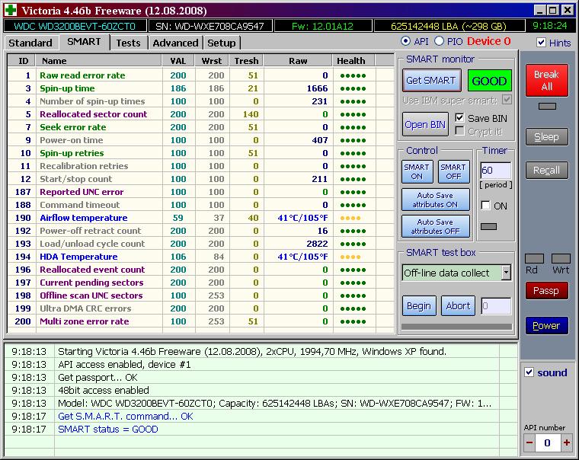
Task: Select the Multi zone error rate attribute
Action: [x=200, y=321]
